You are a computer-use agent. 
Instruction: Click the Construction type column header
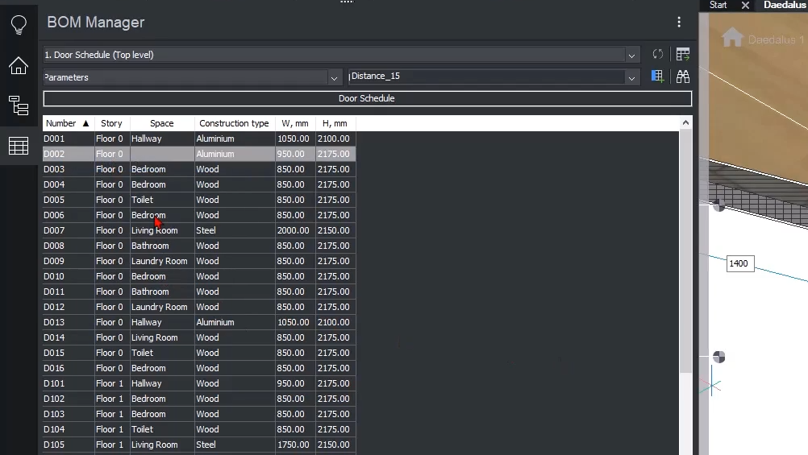pos(235,123)
